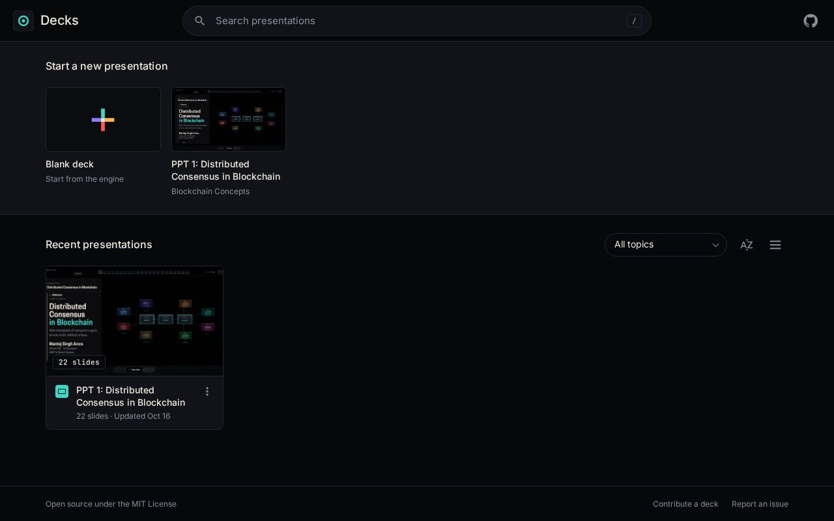This screenshot has height=521, width=834.
Task: Click the Blockchain Concepts subtitle
Action: tap(210, 191)
